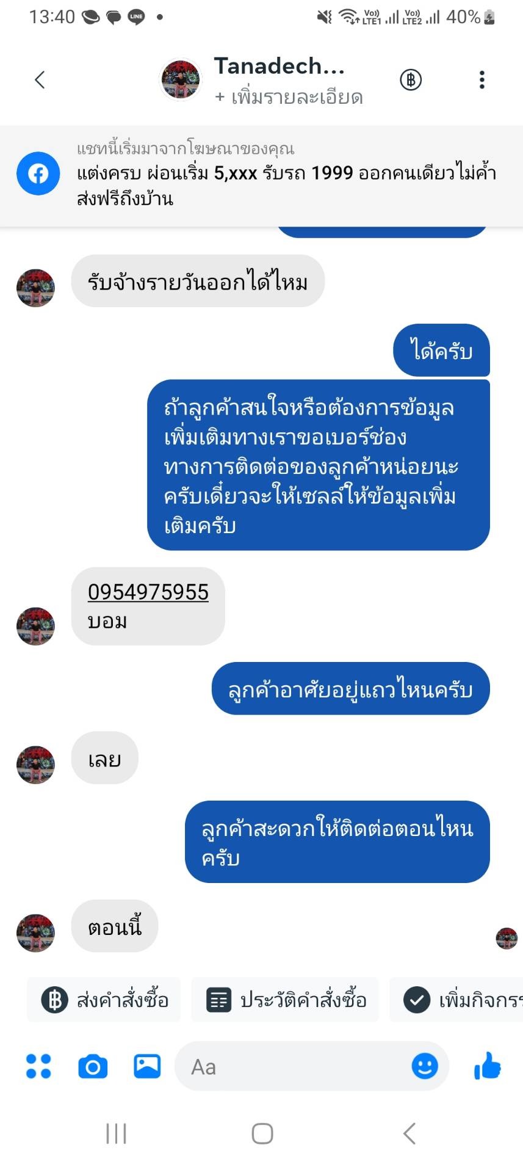Viewport: 523px width, 1167px height.
Task: Open the Baht payment icon in header
Action: pyautogui.click(x=411, y=79)
